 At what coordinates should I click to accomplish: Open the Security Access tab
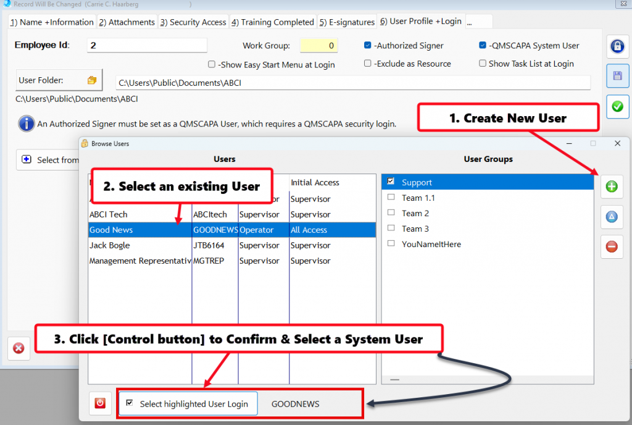click(x=193, y=22)
